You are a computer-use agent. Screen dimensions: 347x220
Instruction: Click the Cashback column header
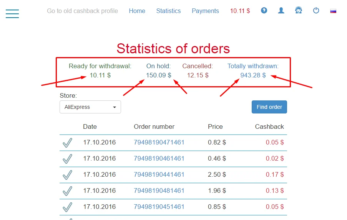click(x=269, y=126)
